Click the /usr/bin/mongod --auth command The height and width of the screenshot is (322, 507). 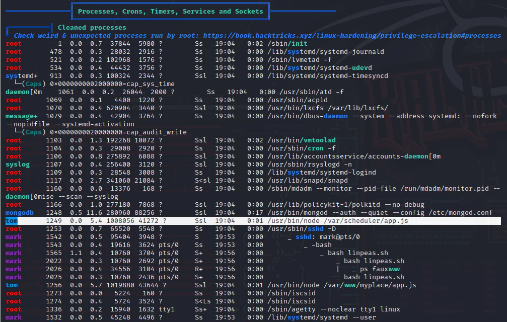[380, 213]
